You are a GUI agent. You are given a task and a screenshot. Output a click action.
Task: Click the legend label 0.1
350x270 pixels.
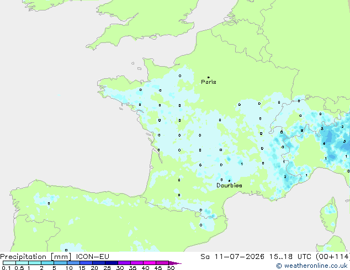pyautogui.click(x=7, y=268)
